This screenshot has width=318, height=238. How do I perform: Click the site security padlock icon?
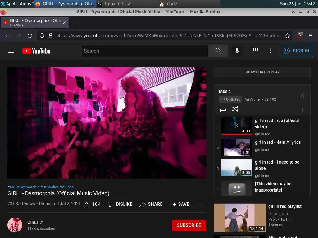(51, 36)
